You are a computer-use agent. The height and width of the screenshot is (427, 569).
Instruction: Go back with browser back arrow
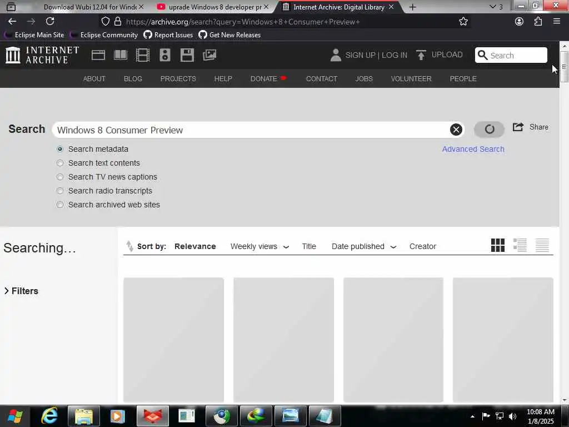click(12, 22)
